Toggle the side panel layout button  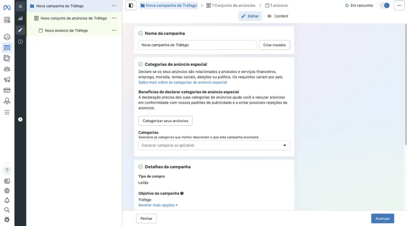click(131, 6)
